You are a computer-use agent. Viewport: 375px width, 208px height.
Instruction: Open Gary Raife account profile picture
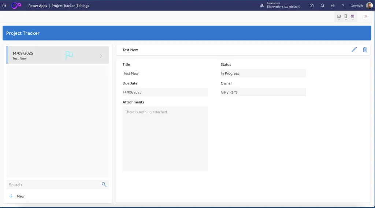(369, 6)
